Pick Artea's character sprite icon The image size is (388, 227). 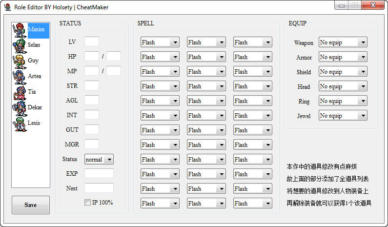[x=20, y=77]
